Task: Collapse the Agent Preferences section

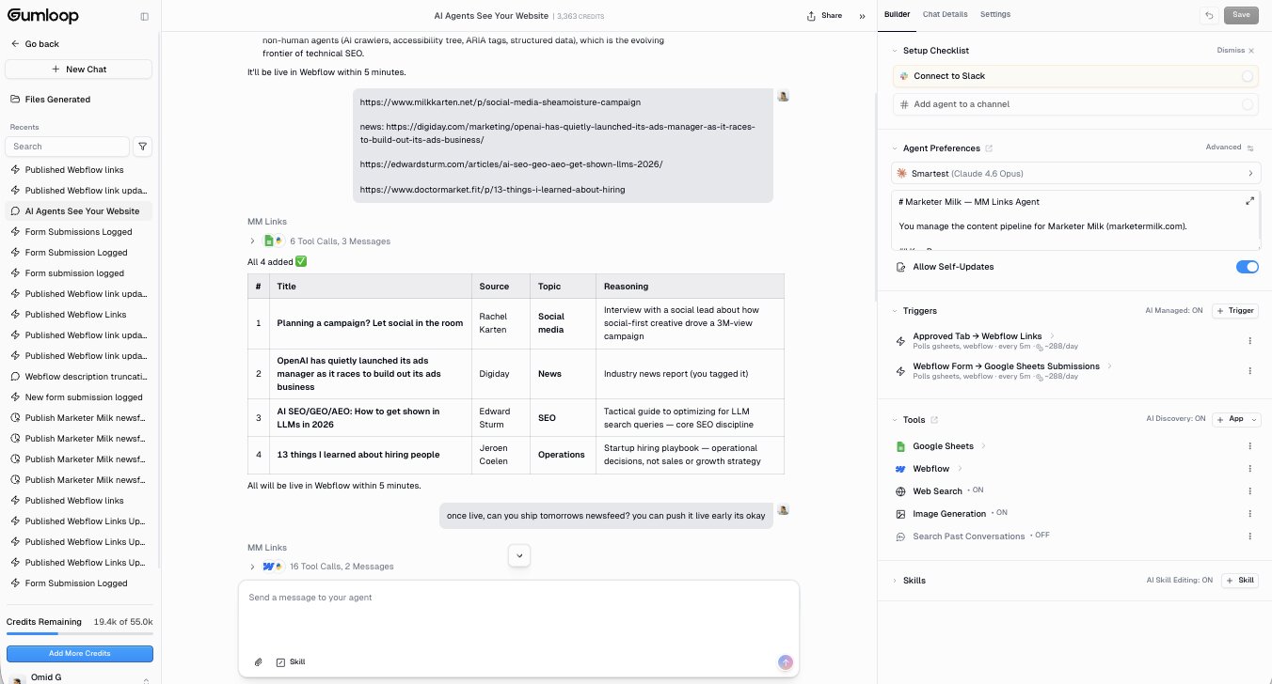Action: (894, 148)
